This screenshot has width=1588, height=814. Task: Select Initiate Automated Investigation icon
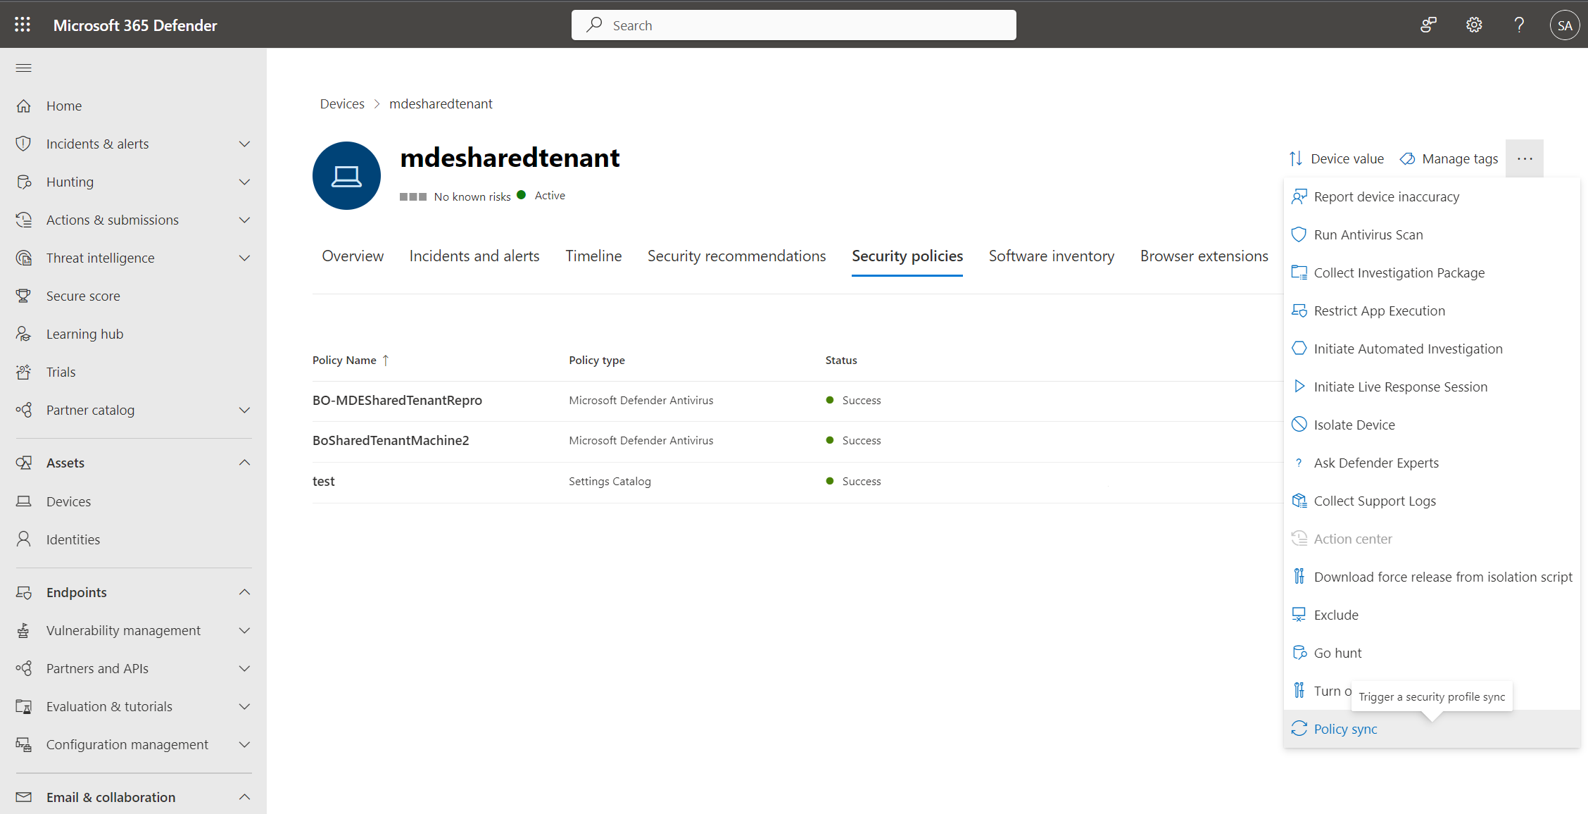[1299, 348]
